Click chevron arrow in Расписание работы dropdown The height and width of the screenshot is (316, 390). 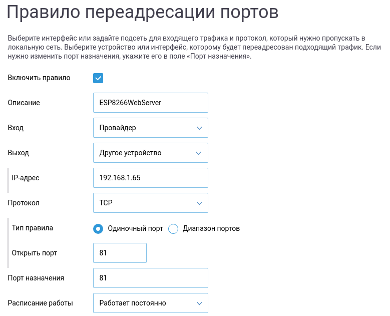(199, 303)
